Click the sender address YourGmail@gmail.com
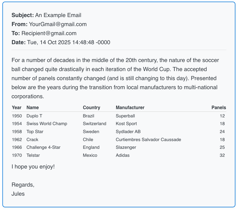237x210 pixels. pyautogui.click(x=58, y=24)
